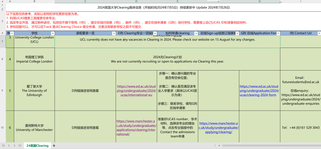Open the 录取要求一览 filter dropdown

coord(114,33)
